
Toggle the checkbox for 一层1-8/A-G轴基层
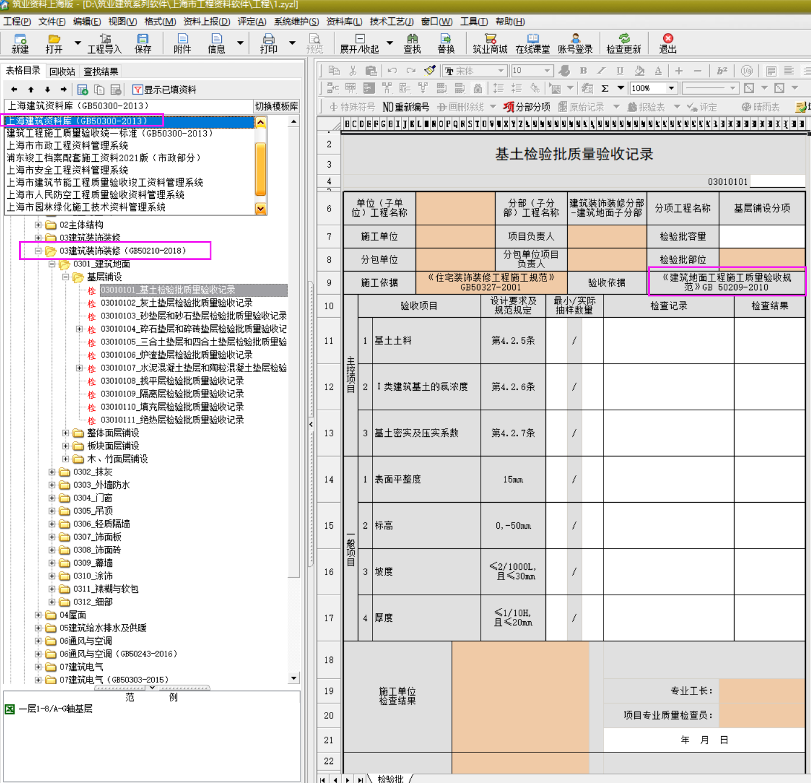pyautogui.click(x=10, y=709)
